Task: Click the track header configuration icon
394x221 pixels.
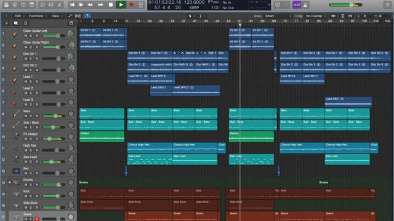Action: pos(71,23)
